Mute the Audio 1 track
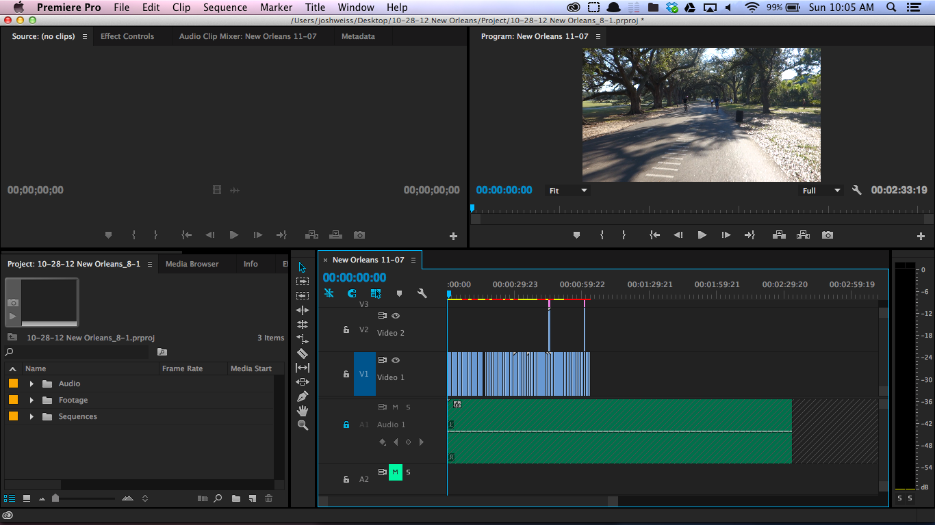 point(395,407)
